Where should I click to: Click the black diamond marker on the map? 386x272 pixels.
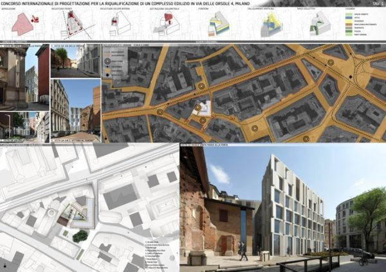(x=351, y=76)
